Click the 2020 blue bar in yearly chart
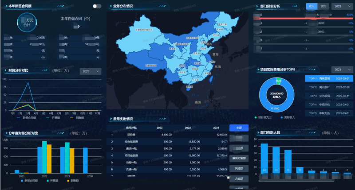The image size is (355, 190). (x=85, y=160)
